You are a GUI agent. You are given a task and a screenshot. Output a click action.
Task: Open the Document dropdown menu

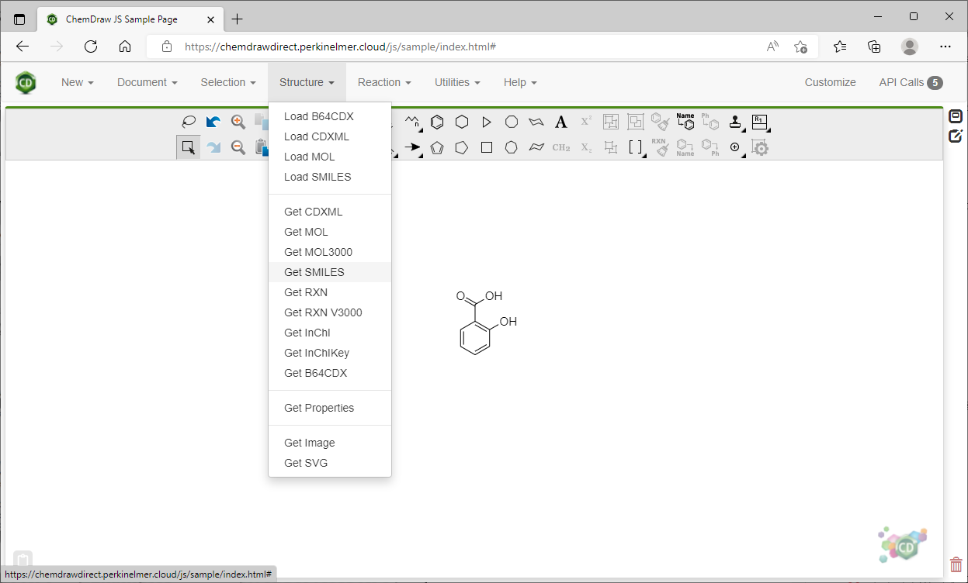(147, 82)
